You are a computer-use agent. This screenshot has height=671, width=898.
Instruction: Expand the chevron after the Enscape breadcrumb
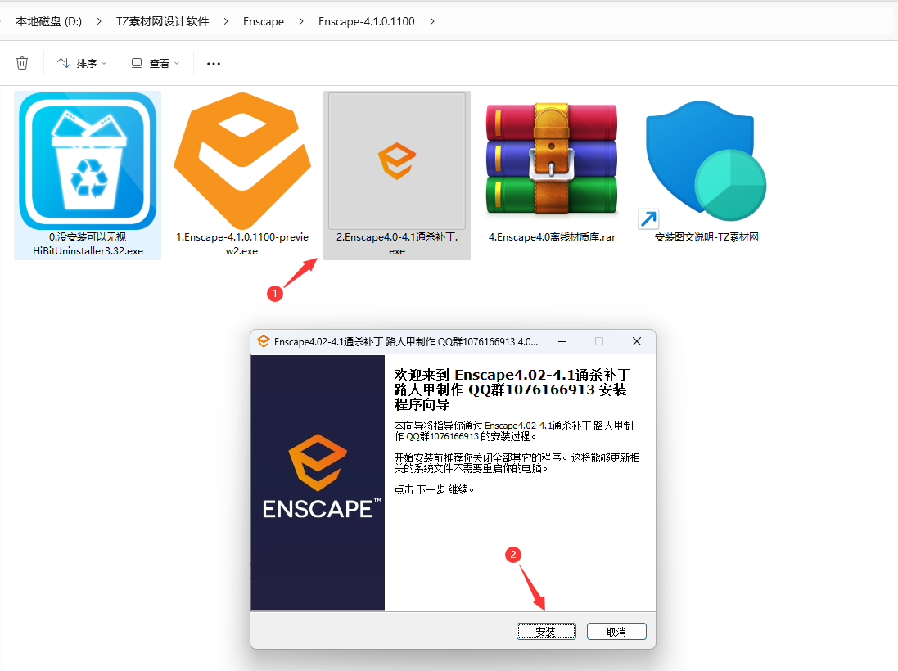pos(301,21)
